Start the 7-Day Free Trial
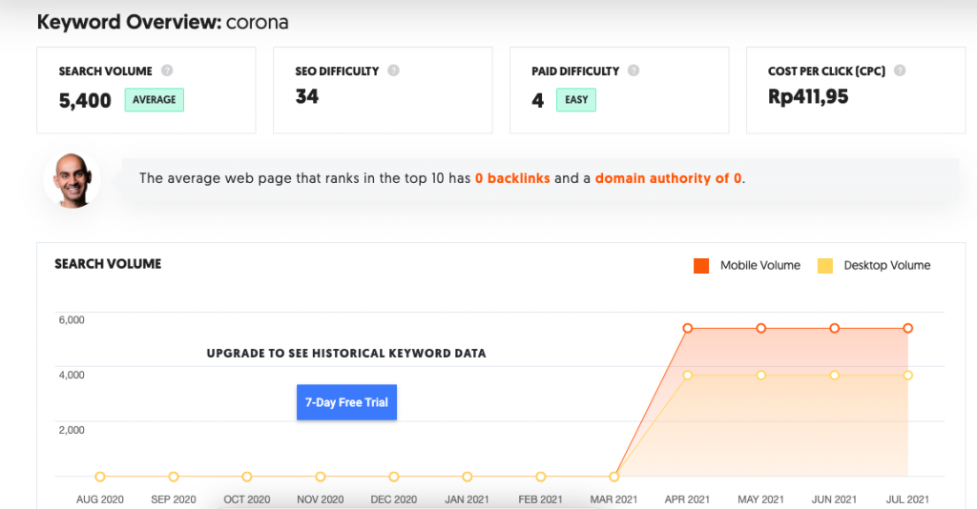 (x=346, y=402)
